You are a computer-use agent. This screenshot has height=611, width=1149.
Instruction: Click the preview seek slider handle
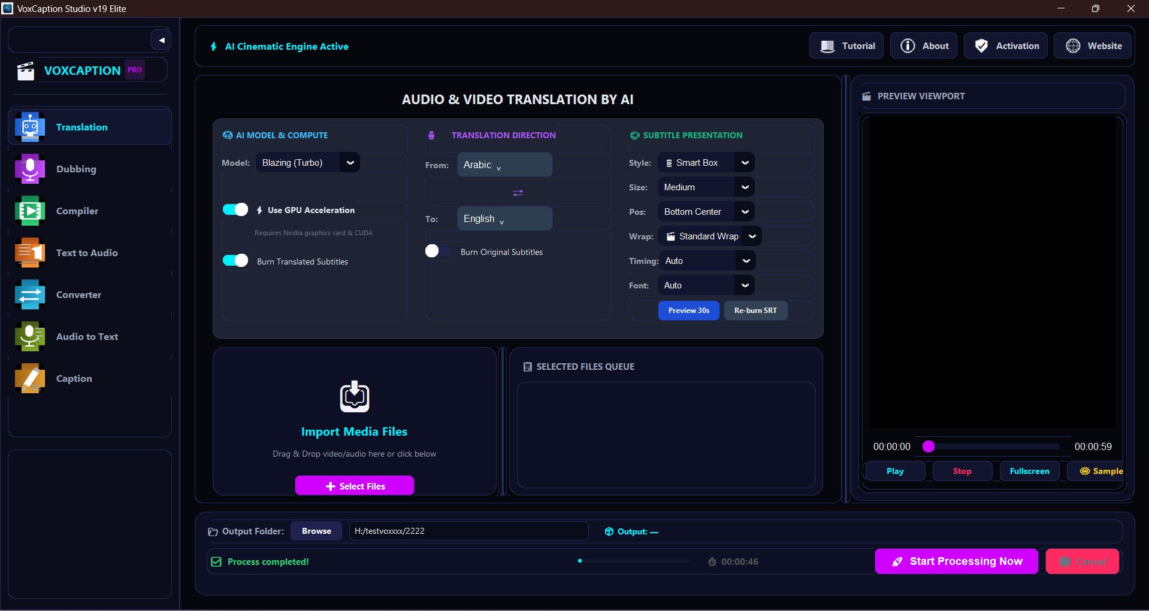click(x=929, y=446)
